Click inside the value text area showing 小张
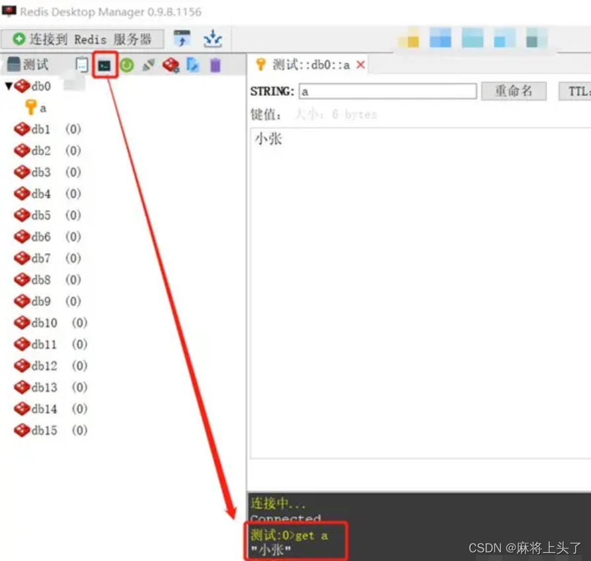The width and height of the screenshot is (591, 561). coord(420,293)
